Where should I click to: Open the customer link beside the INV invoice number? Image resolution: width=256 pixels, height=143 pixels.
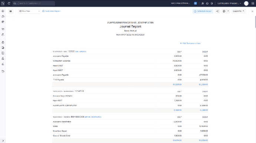click(93, 117)
